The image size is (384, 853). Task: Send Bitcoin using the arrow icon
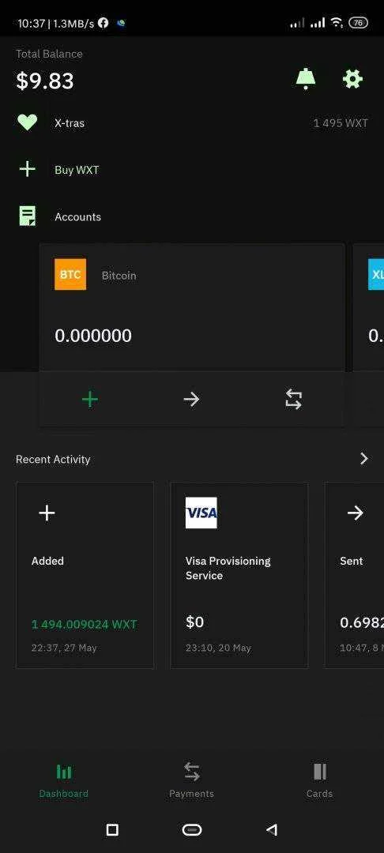pyautogui.click(x=191, y=400)
